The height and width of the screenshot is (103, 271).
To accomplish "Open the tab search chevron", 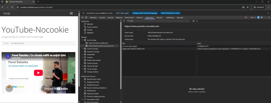I will point(2,2).
